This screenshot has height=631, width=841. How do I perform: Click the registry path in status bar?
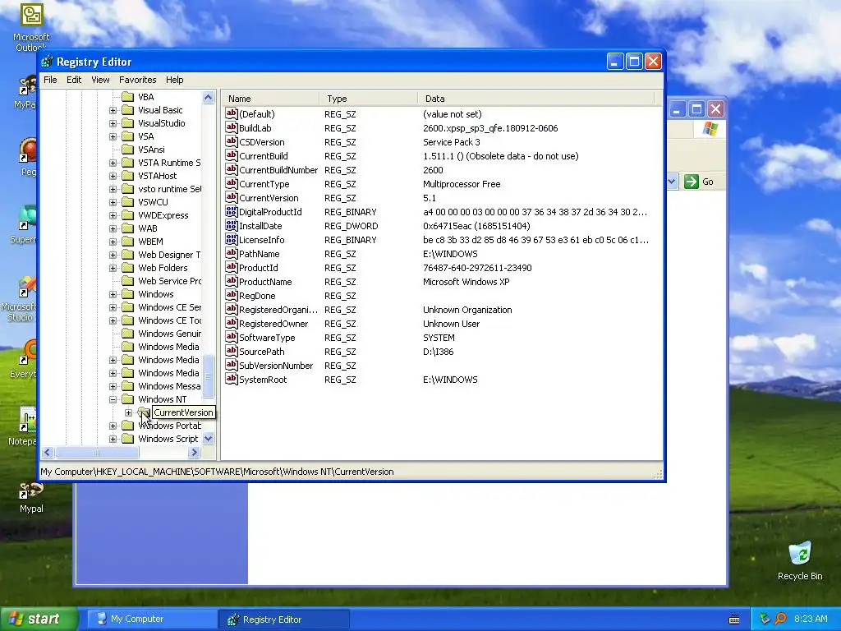point(217,472)
